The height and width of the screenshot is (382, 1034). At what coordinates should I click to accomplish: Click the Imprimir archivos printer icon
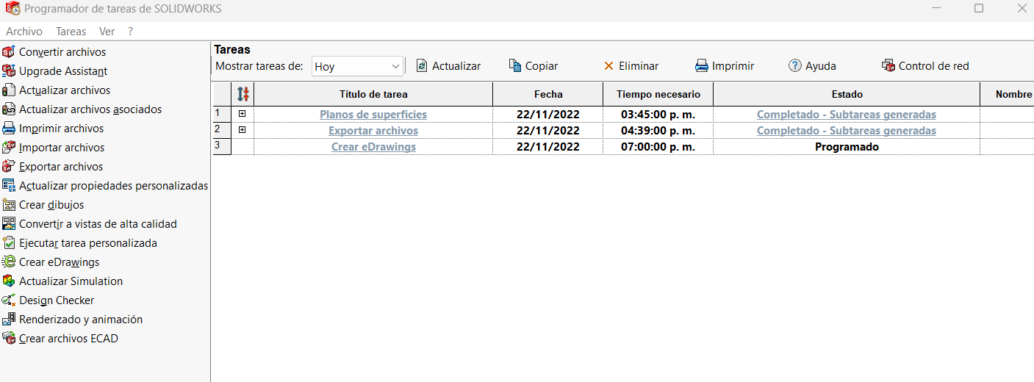(9, 129)
